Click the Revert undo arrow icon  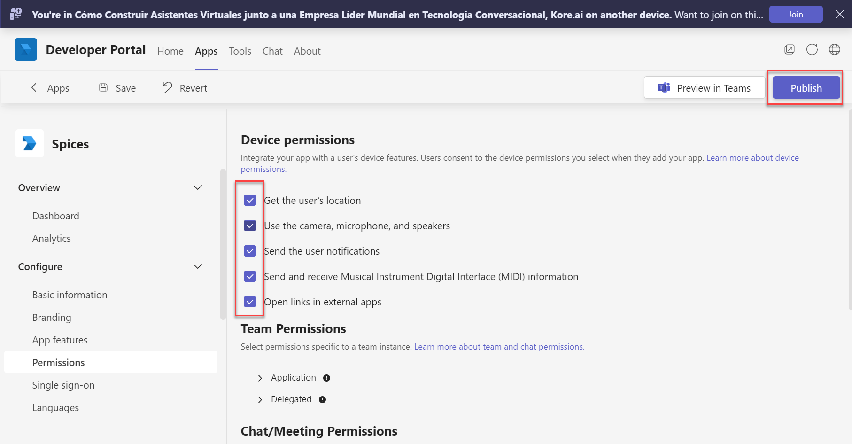pyautogui.click(x=167, y=87)
